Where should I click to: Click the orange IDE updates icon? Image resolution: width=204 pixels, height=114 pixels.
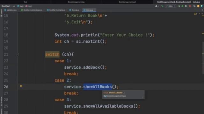(x=198, y=6)
